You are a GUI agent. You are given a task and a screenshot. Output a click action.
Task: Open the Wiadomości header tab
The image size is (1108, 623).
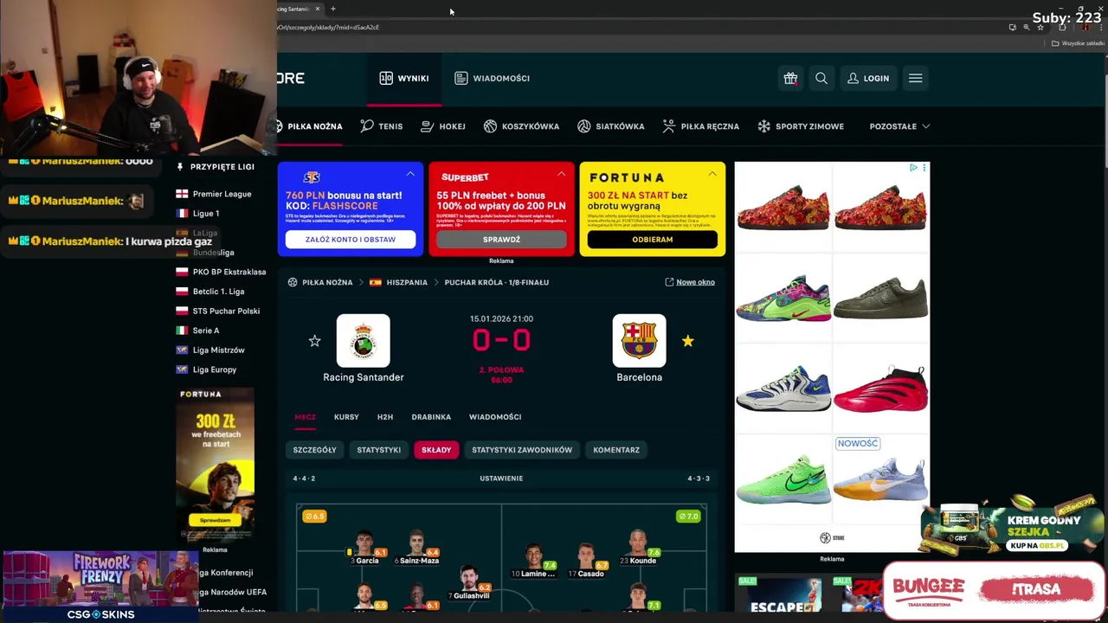(x=492, y=78)
